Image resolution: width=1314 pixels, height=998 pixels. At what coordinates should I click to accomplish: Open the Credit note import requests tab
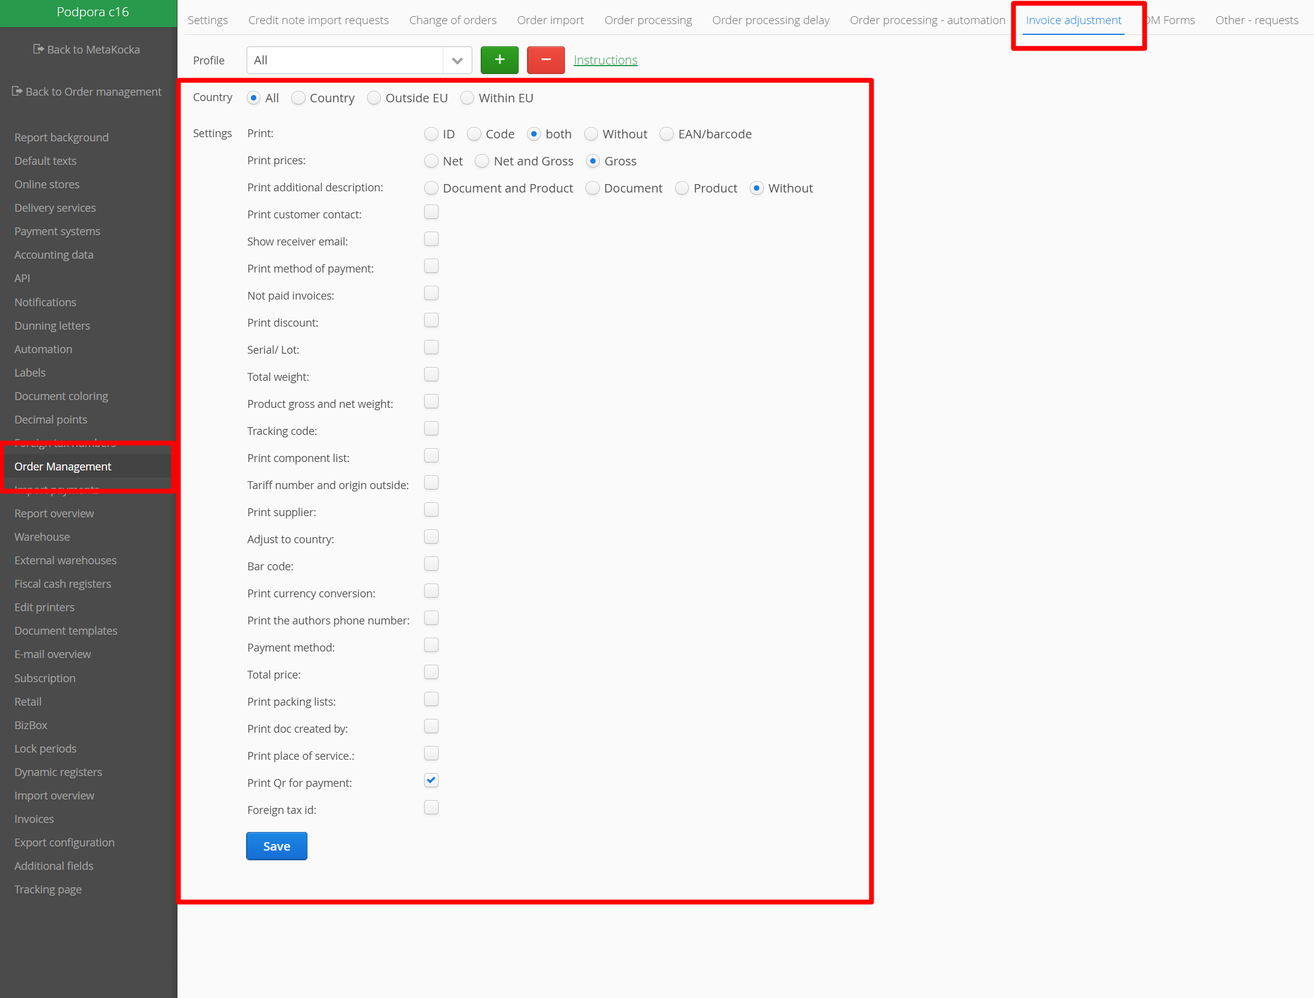point(318,20)
